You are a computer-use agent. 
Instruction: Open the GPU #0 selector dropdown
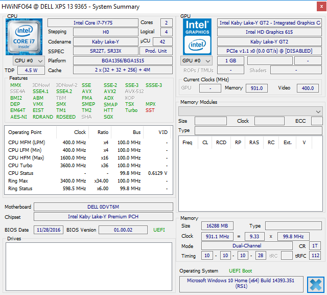point(197,61)
